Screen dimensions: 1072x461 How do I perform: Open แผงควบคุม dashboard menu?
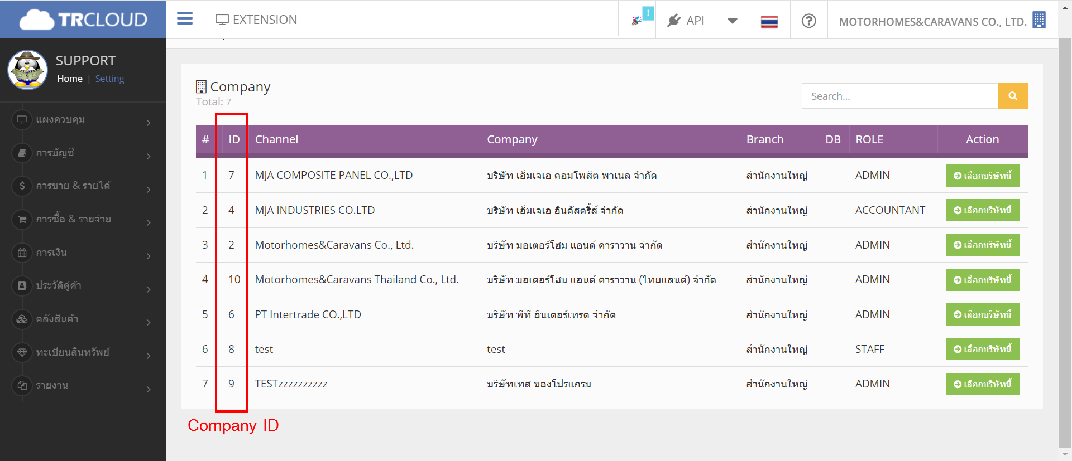point(60,119)
